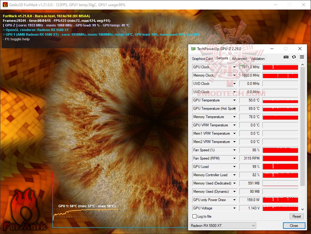Open the GPU Voltage sensor dropdown
311x234 pixels.
point(234,208)
